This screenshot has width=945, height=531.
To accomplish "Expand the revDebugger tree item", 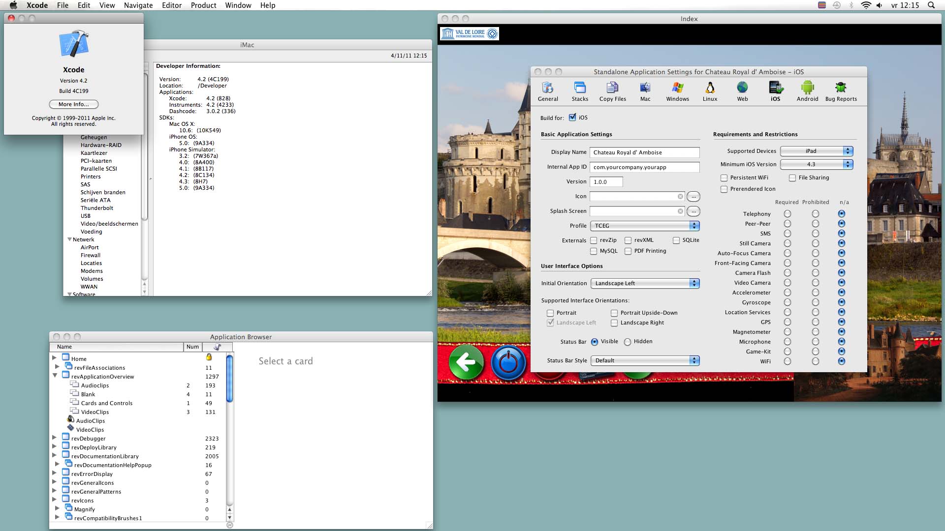I will (x=55, y=438).
